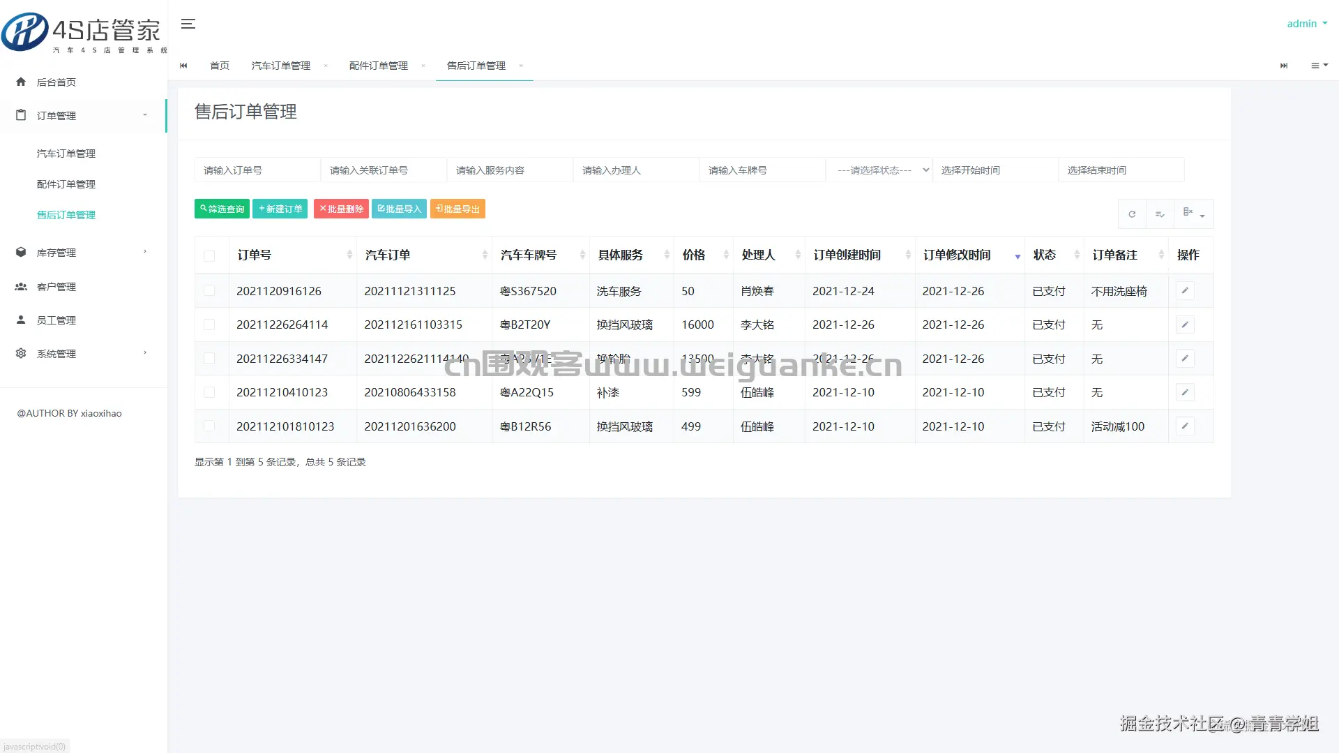The width and height of the screenshot is (1339, 753).
Task: Toggle the select-all header checkbox
Action: click(209, 256)
